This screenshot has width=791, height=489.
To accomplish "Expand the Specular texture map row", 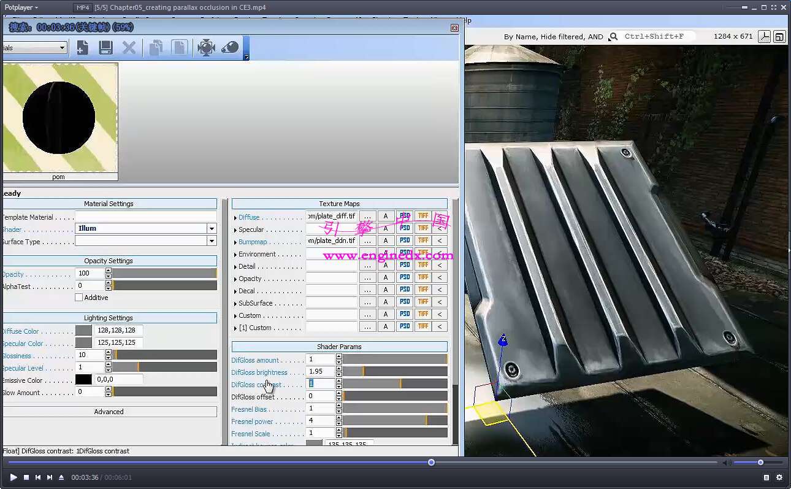I will [235, 230].
